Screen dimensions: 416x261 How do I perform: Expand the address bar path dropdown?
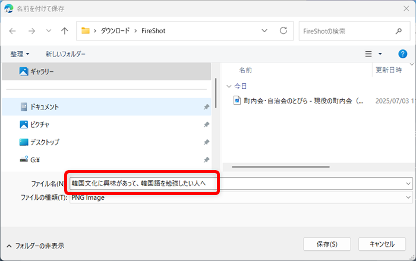point(264,30)
